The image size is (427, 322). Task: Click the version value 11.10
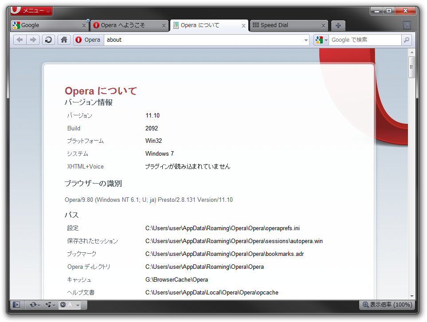point(153,115)
